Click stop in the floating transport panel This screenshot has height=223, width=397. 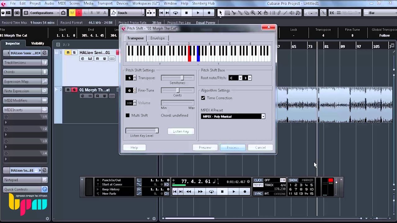(222, 192)
